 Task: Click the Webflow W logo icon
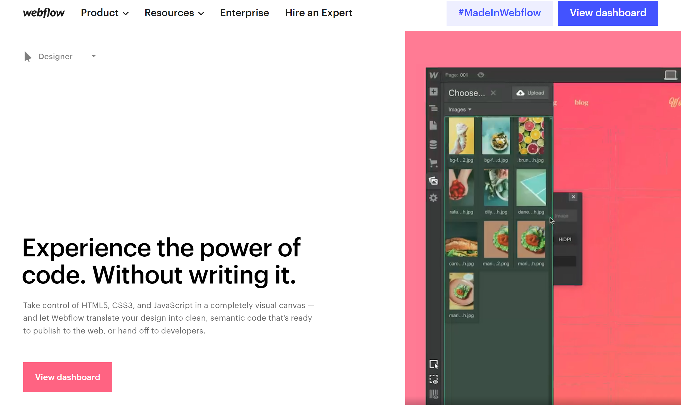pyautogui.click(x=434, y=75)
